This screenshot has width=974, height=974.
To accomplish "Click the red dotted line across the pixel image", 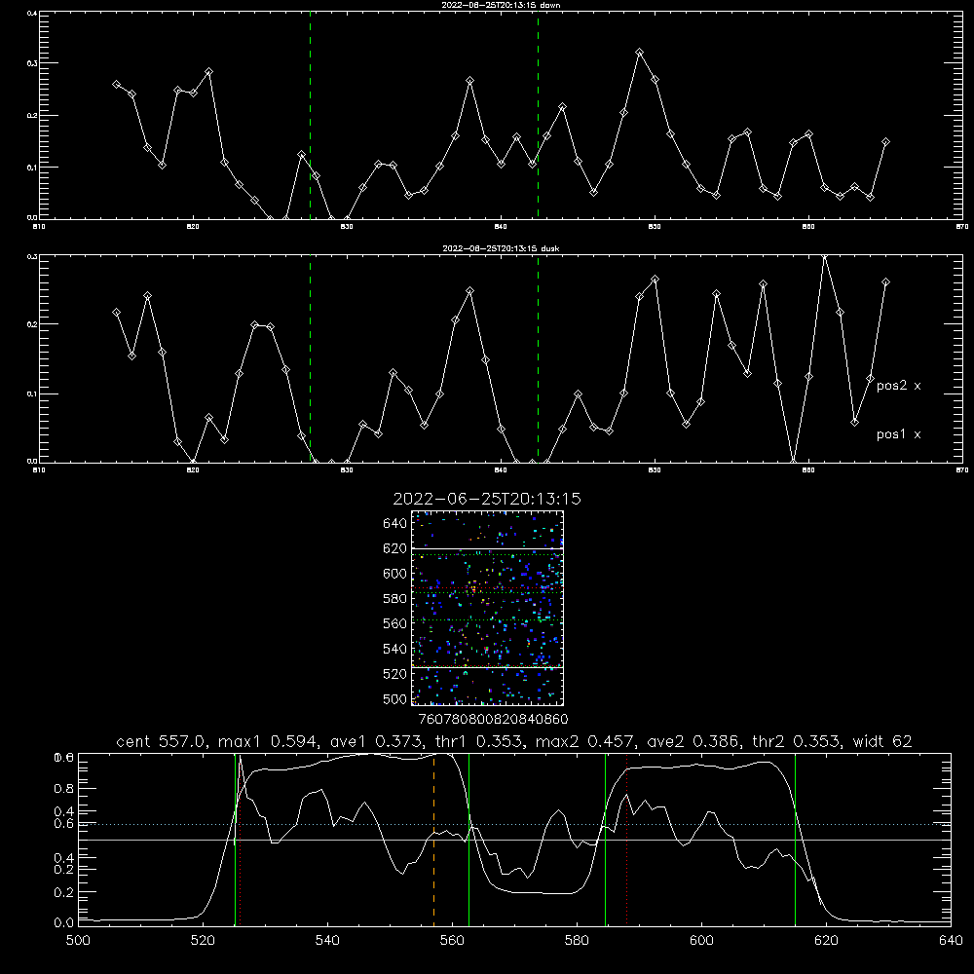I will pos(487,587).
